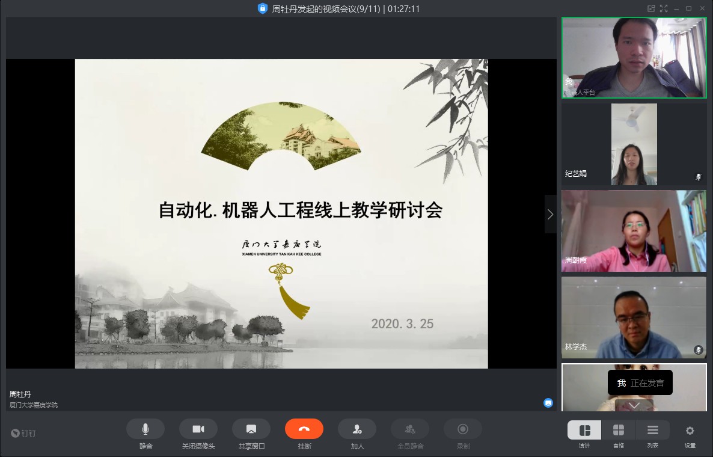
Task: Open the 共享窗口 share window option
Action: [x=251, y=429]
